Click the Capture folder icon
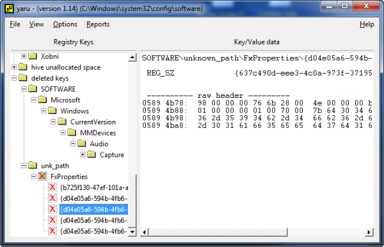The height and width of the screenshot is (247, 384). 92,154
